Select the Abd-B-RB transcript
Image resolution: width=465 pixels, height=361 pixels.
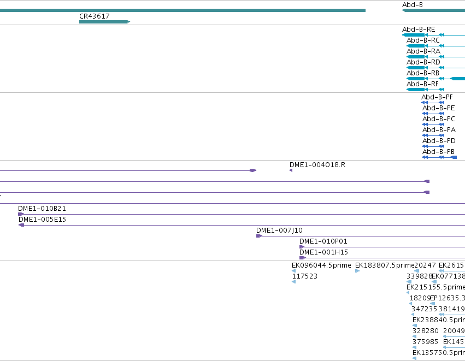coord(435,79)
